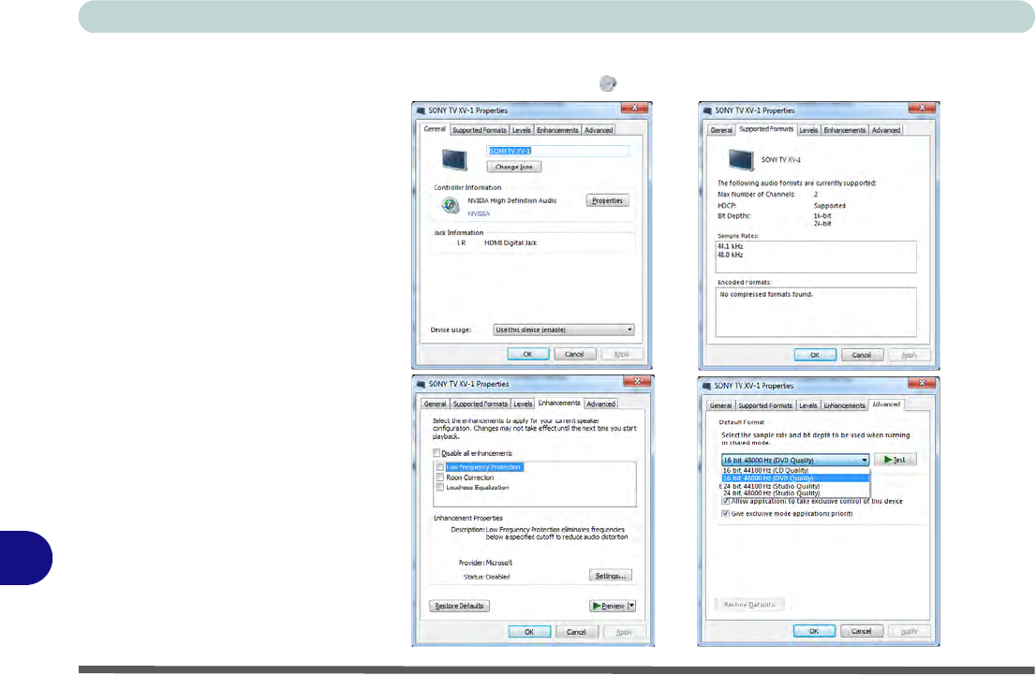Select 24 bit, 44100 Hz Studio Quality option
This screenshot has width=1036, height=675.
[x=771, y=486]
